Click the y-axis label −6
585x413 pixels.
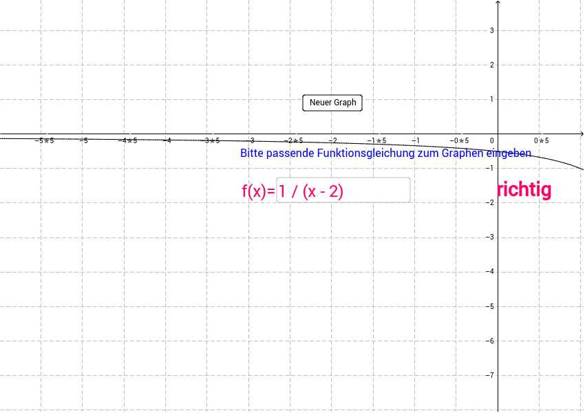tap(489, 341)
